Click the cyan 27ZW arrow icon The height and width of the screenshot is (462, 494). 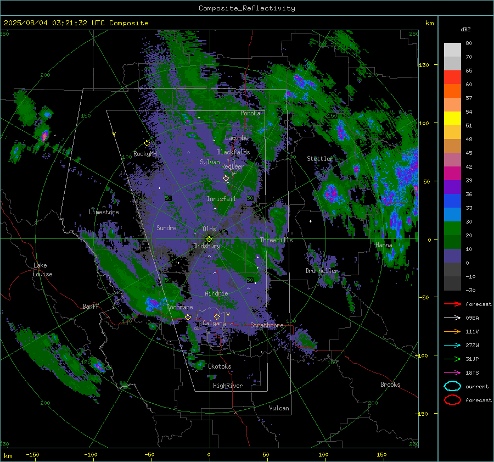coord(452,346)
